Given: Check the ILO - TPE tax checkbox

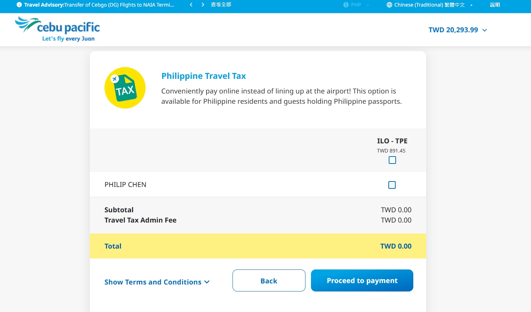Looking at the screenshot, I should [x=392, y=160].
